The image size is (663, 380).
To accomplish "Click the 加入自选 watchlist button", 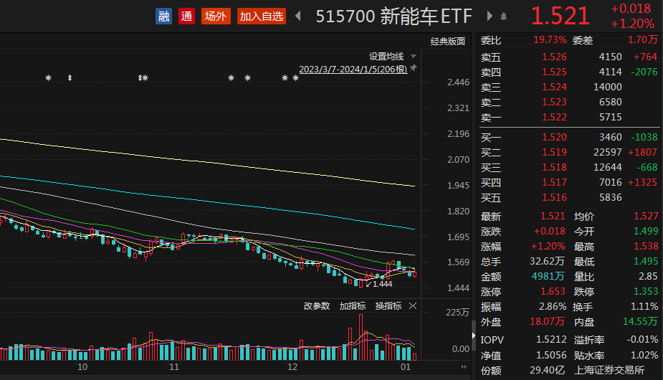I will pyautogui.click(x=262, y=16).
